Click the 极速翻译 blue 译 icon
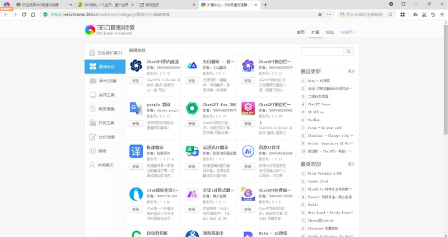 (x=136, y=151)
